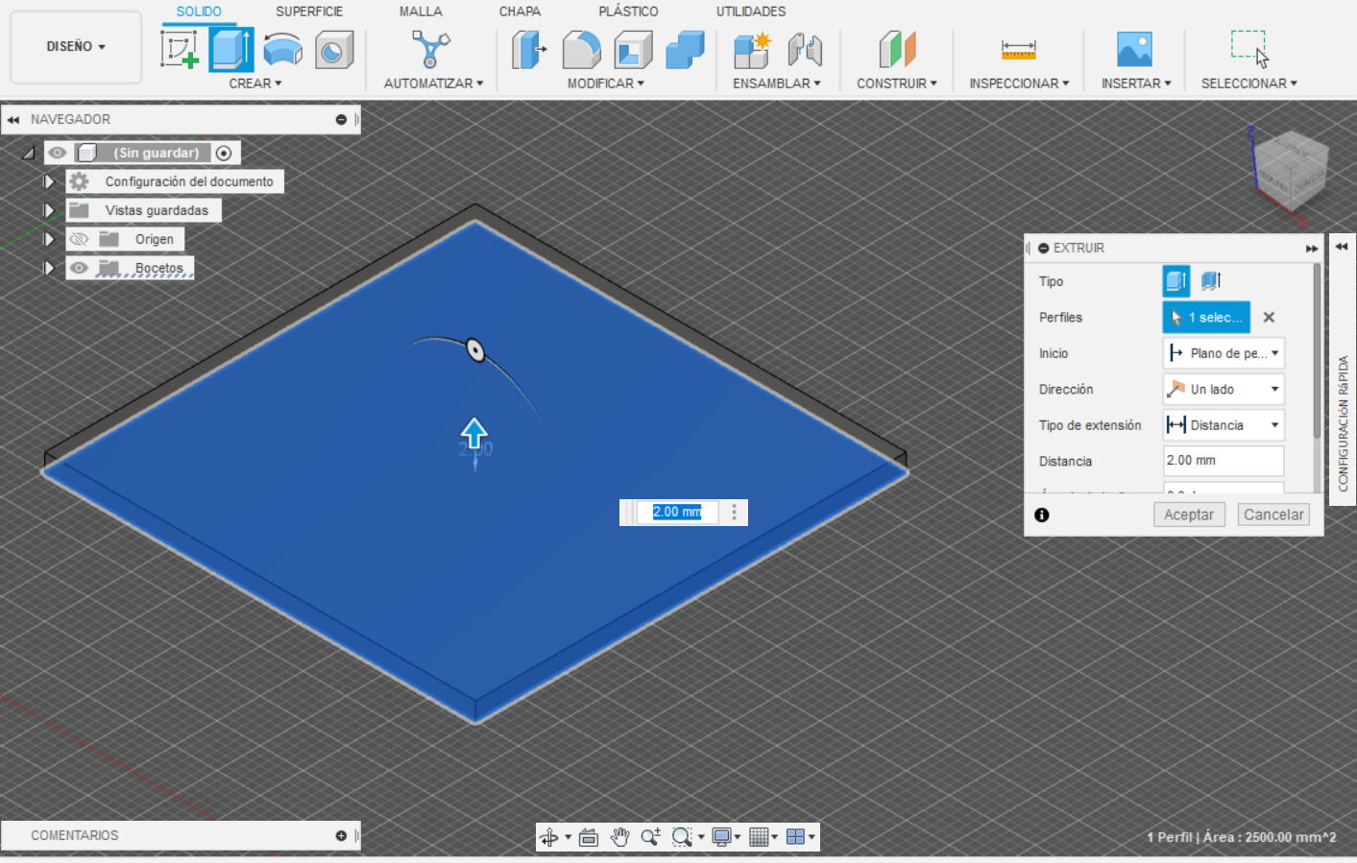Expand the Configuración Rápida side panel
This screenshot has height=863, width=1357.
(x=1342, y=247)
